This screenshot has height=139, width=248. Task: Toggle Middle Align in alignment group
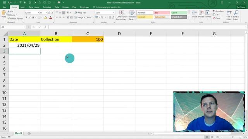tap(60, 13)
